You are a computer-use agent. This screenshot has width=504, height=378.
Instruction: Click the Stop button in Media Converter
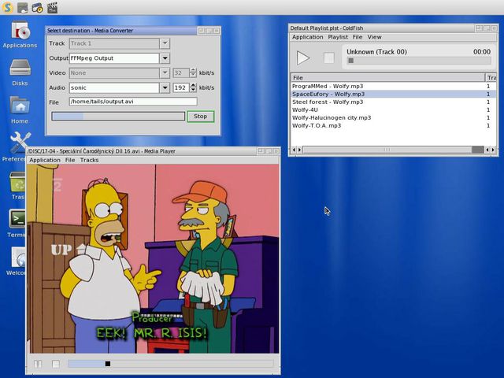pos(201,117)
